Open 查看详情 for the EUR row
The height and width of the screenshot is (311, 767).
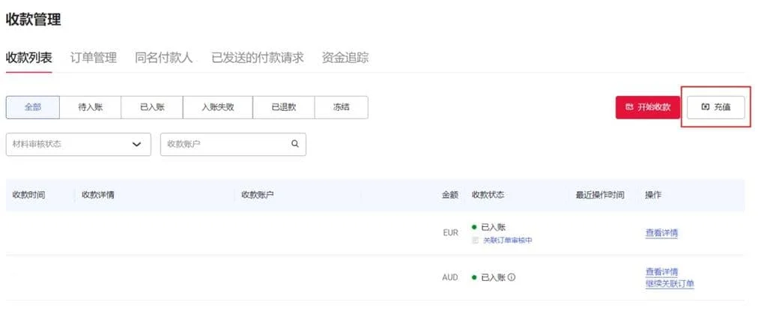pos(662,233)
